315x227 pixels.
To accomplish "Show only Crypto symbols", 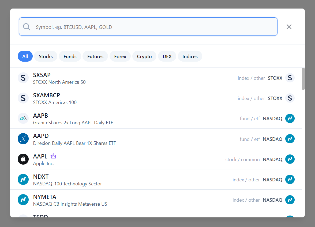I will click(144, 56).
